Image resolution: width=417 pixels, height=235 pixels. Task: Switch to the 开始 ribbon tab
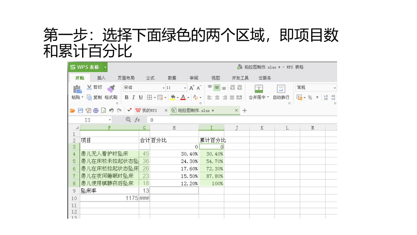79,78
